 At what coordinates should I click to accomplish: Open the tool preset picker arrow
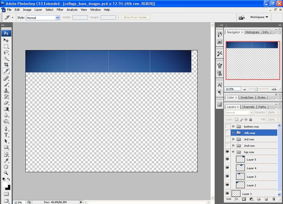12,17
